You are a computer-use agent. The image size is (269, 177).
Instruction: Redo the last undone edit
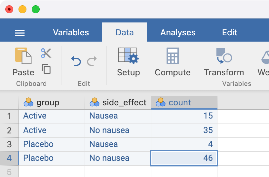click(92, 61)
